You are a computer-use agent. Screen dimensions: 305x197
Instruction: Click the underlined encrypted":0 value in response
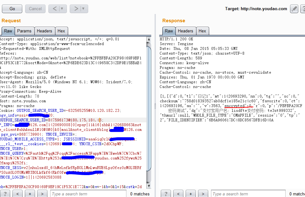tap(238, 106)
